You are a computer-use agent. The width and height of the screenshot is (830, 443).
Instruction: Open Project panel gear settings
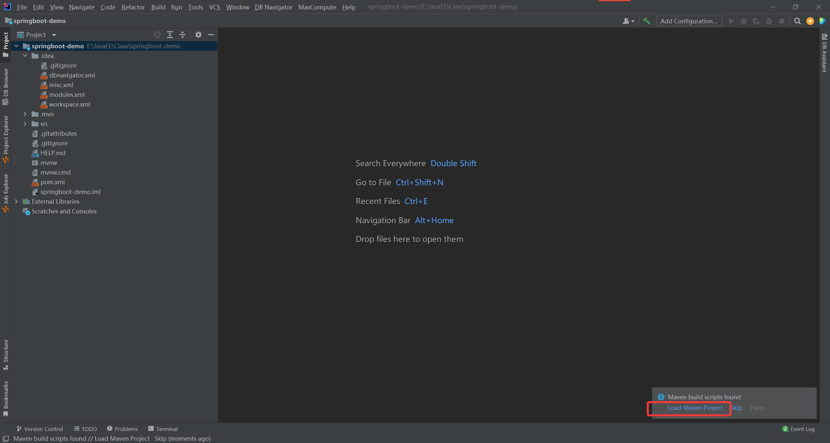(198, 35)
